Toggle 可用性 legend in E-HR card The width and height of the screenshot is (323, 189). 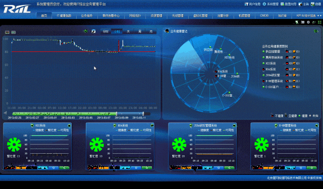(x=311, y=130)
